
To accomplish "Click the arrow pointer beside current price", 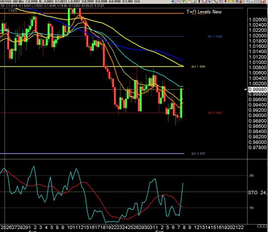I will pos(245,89).
